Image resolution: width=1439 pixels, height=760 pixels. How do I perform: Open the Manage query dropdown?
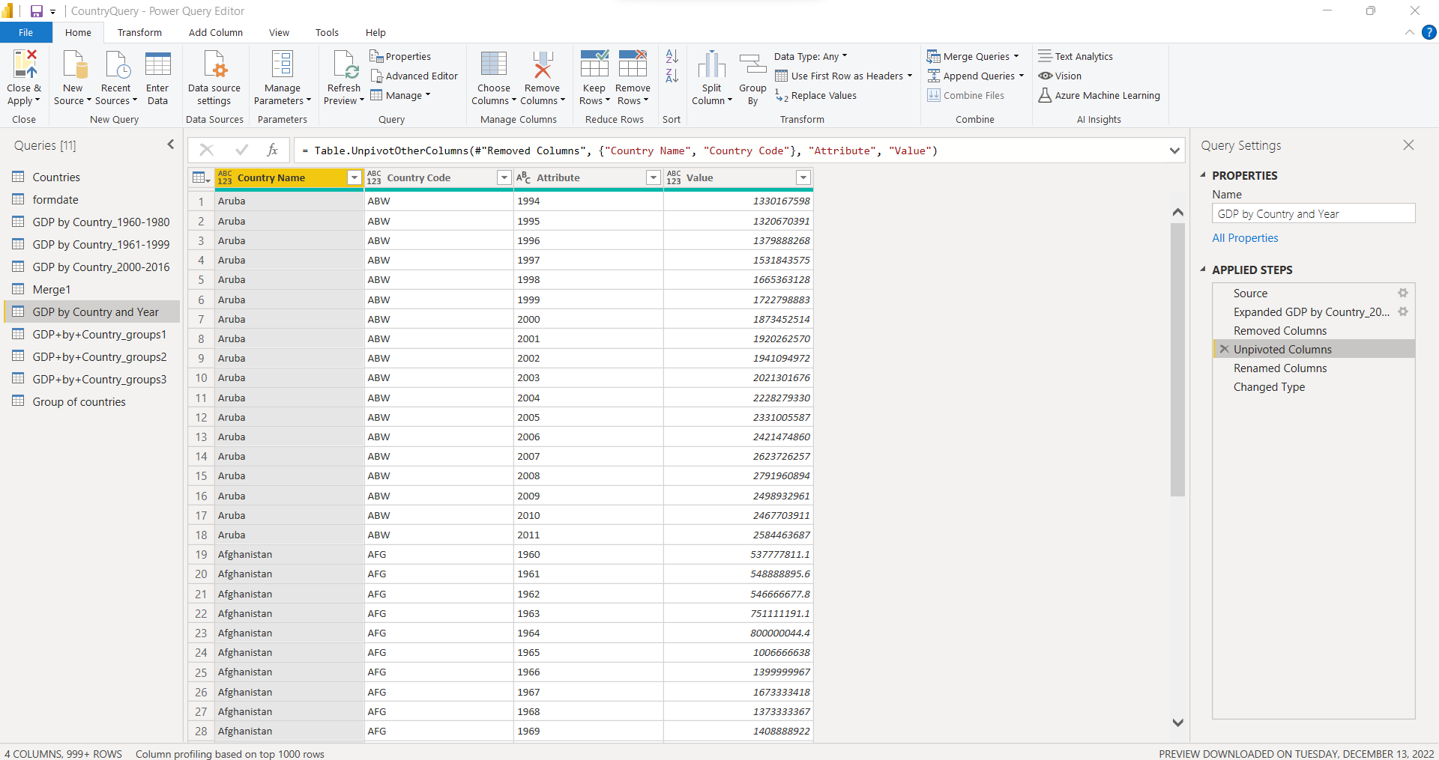[x=400, y=95]
